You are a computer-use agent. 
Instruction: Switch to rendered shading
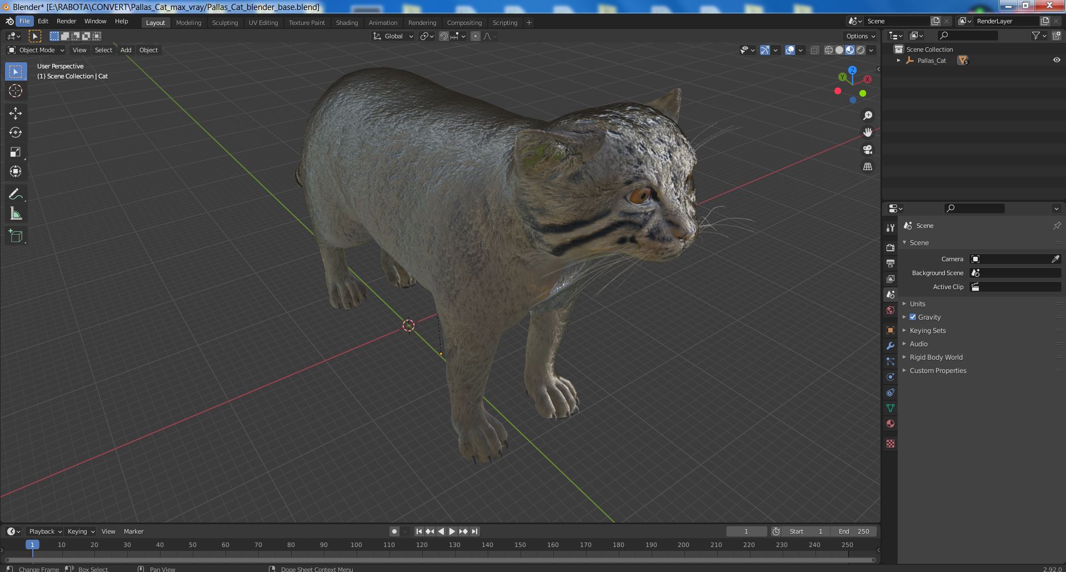[860, 50]
